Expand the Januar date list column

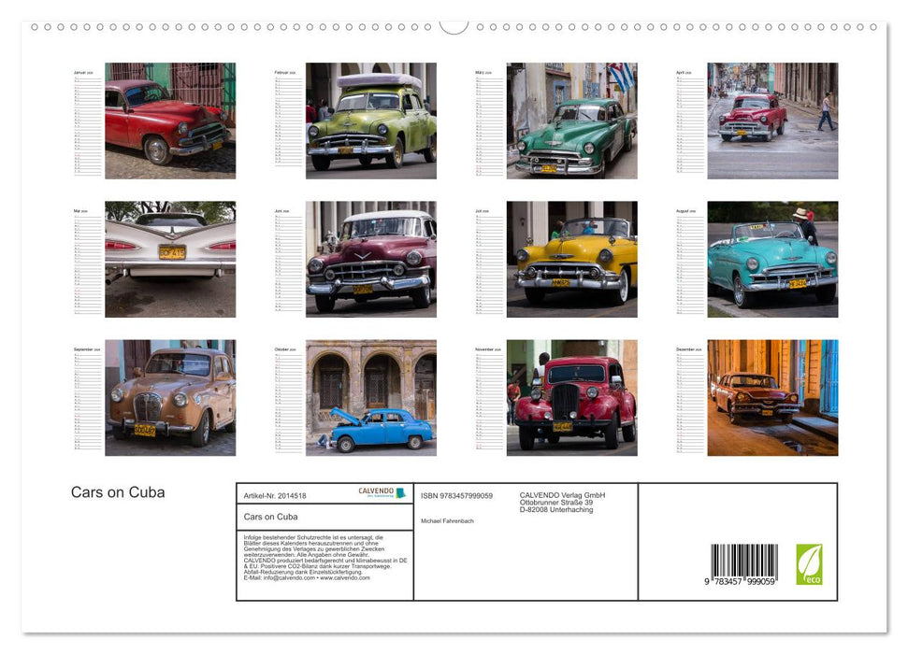click(x=84, y=126)
